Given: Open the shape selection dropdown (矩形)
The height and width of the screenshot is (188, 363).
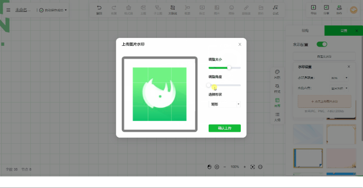Looking at the screenshot, I should pos(224,104).
